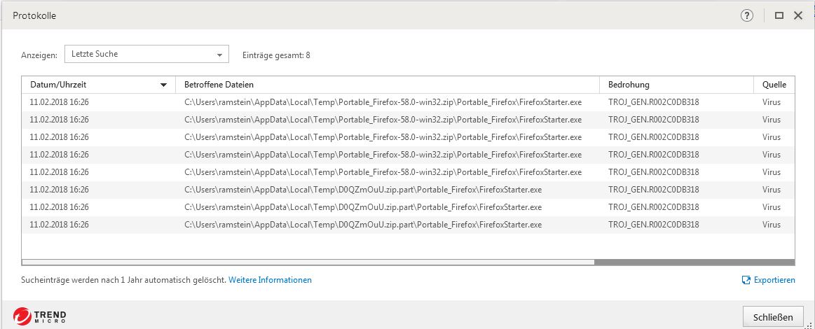Open the Weitere Informationen link

pos(270,280)
